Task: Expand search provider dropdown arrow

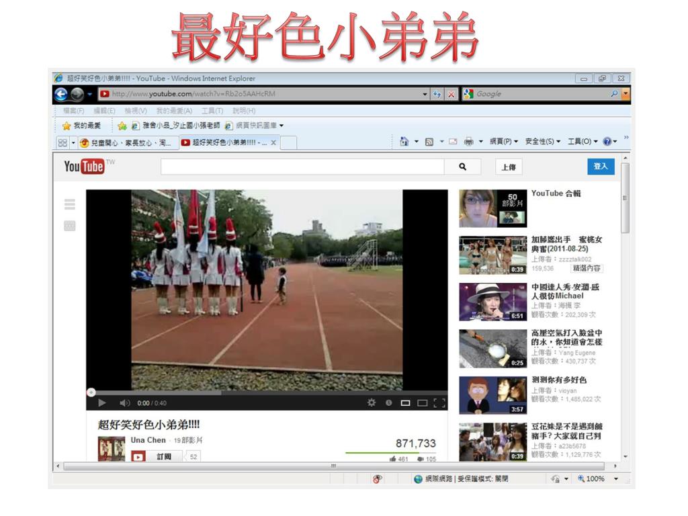Action: click(626, 93)
